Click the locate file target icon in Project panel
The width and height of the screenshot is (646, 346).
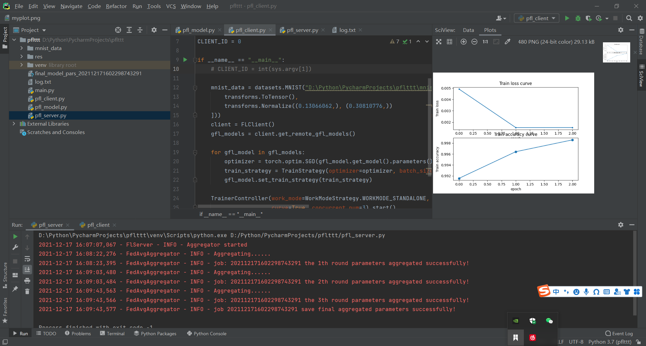click(118, 30)
